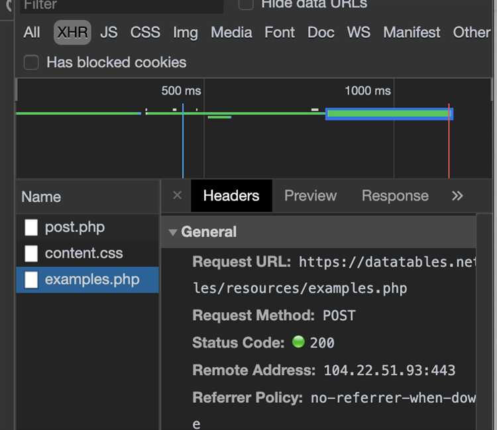The image size is (497, 430).
Task: Click the POST request method value
Action: coord(339,316)
